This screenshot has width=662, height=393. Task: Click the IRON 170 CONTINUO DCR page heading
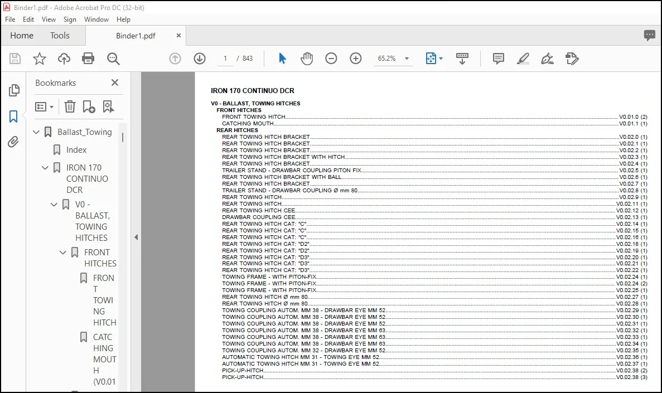coord(253,91)
